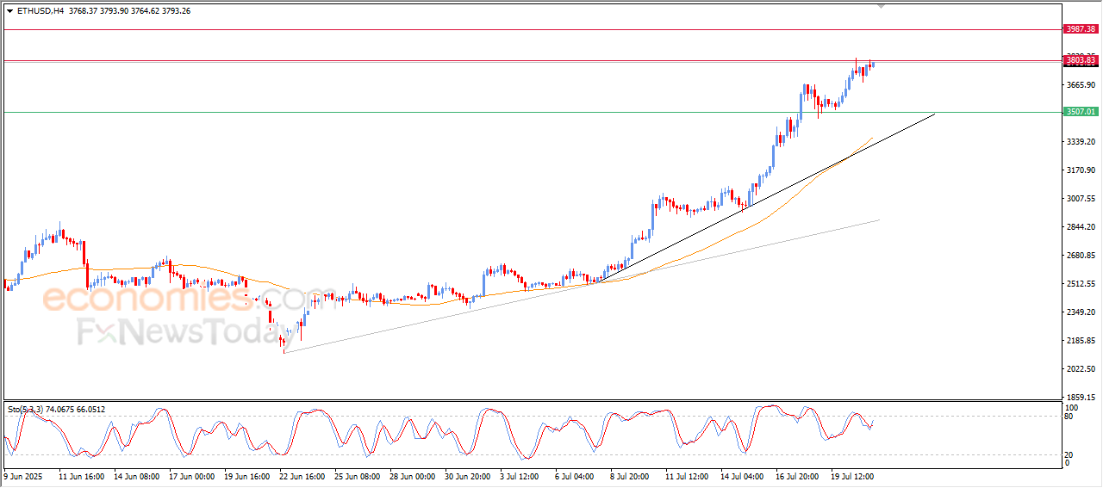The width and height of the screenshot is (1103, 488).
Task: Select the red 3803.83 price label
Action: [x=1081, y=60]
